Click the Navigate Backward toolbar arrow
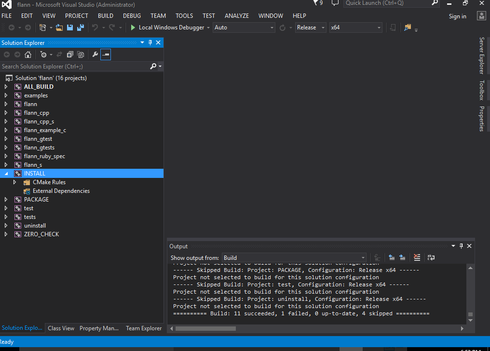 (12, 27)
